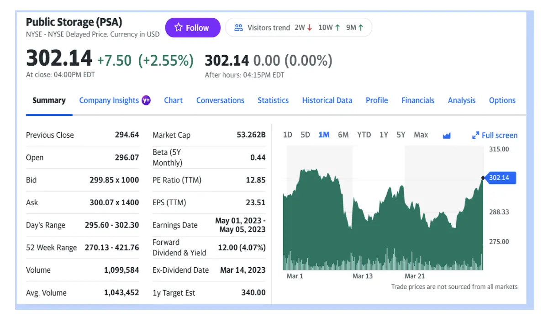Switch to the Analysis tab
Screen dimensions: 548x322
[462, 100]
